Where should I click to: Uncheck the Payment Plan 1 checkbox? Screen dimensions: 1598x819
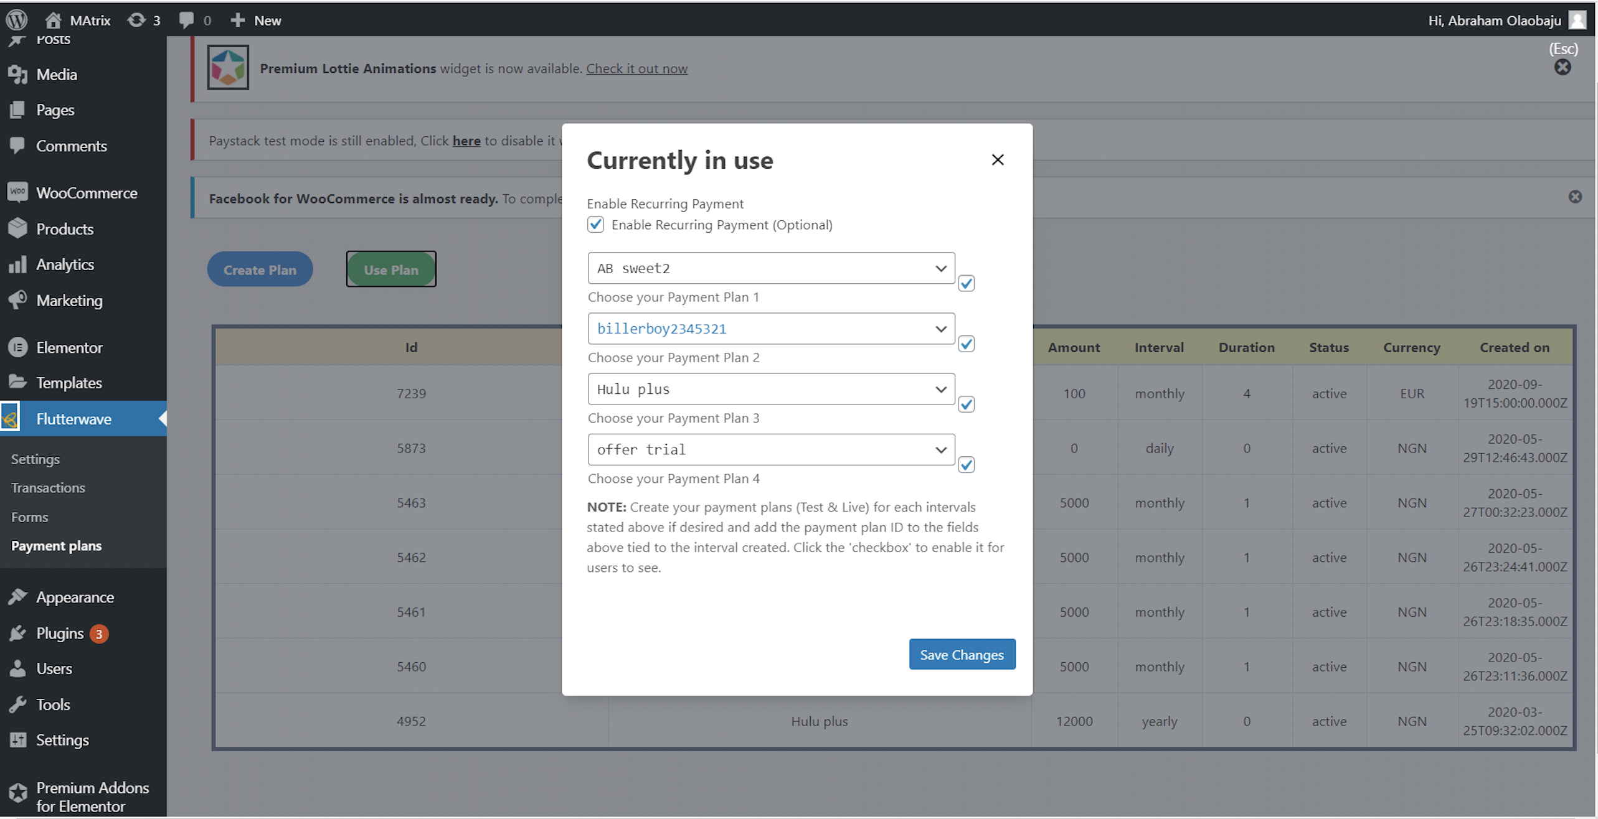tap(966, 284)
